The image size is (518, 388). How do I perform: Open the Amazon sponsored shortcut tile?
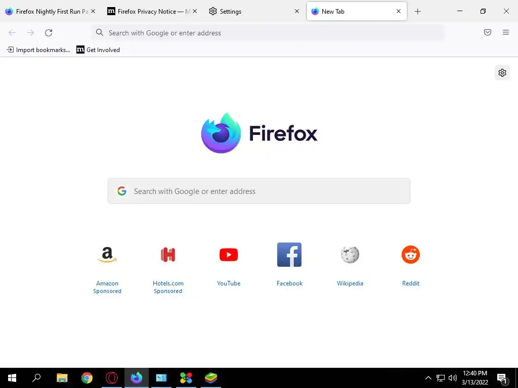click(107, 255)
